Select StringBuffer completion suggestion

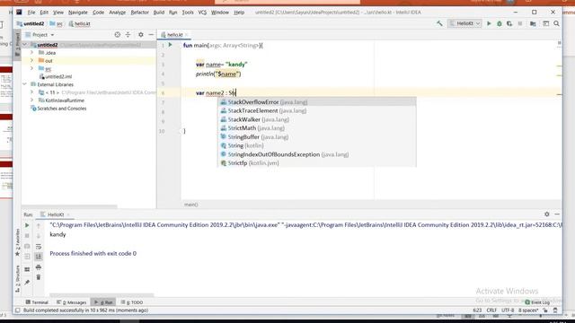[x=316, y=137]
